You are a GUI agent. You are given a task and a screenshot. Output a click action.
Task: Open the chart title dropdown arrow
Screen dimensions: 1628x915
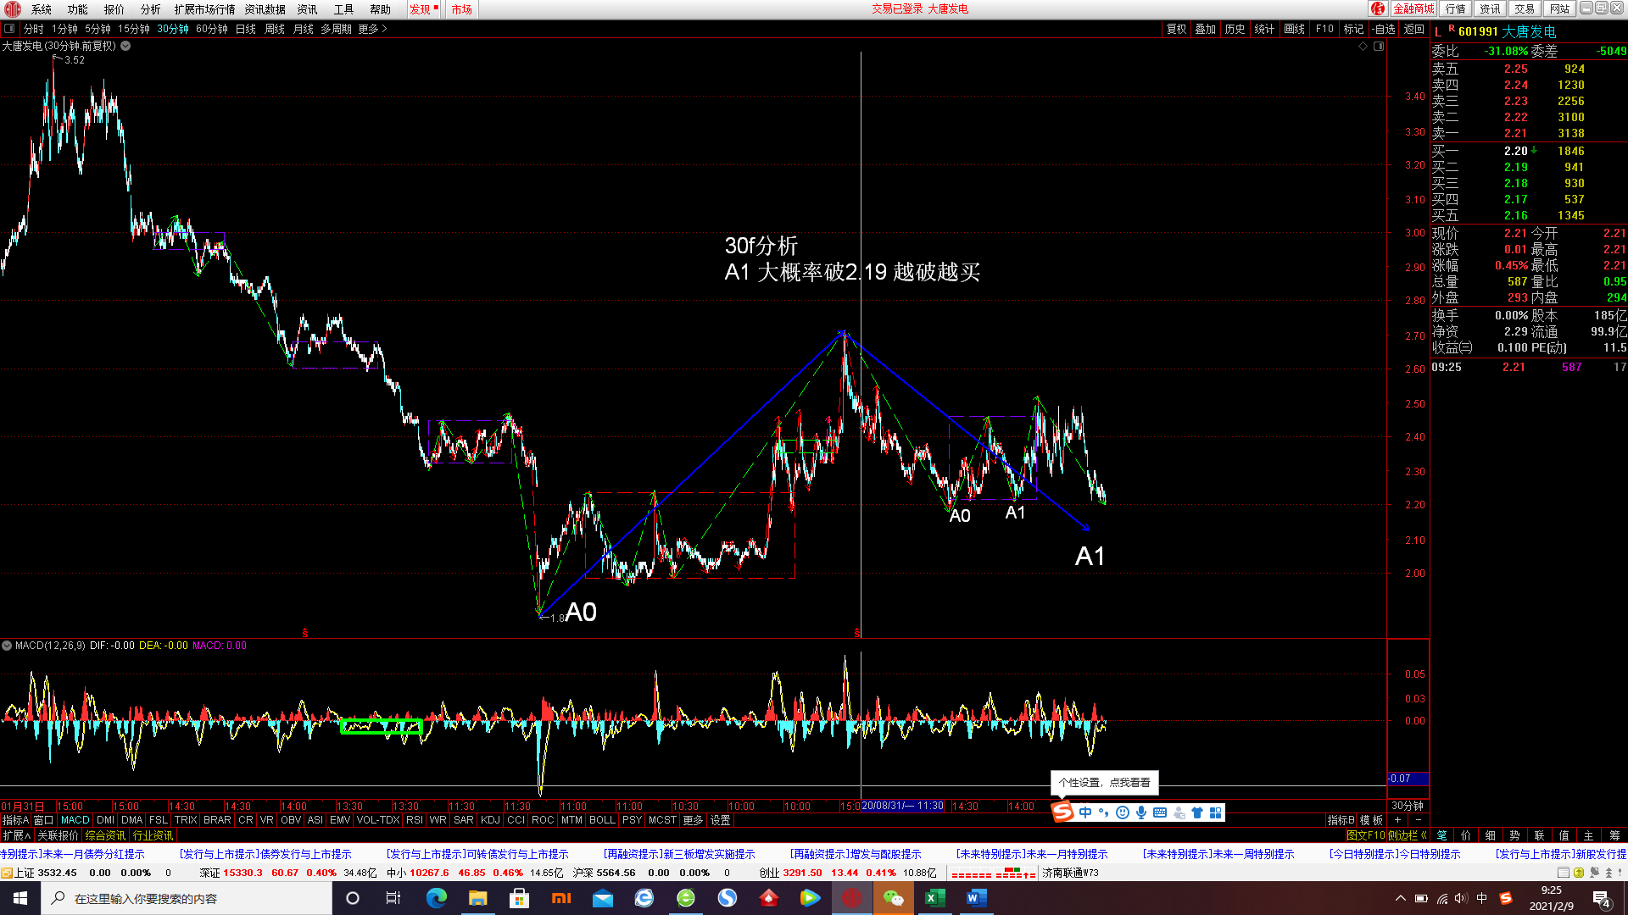click(x=125, y=46)
